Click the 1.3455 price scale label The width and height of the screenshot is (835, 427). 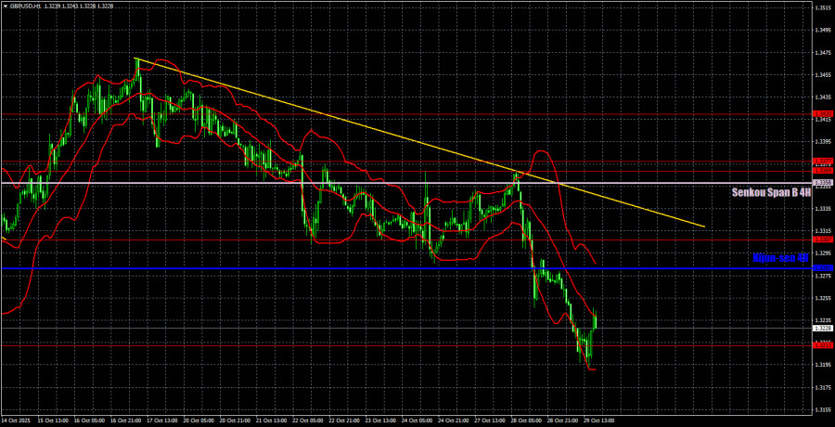(822, 75)
